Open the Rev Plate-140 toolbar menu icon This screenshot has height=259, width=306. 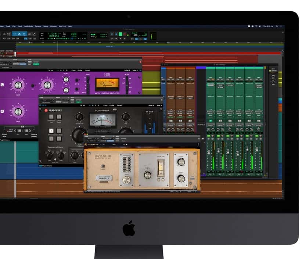[x=198, y=144]
